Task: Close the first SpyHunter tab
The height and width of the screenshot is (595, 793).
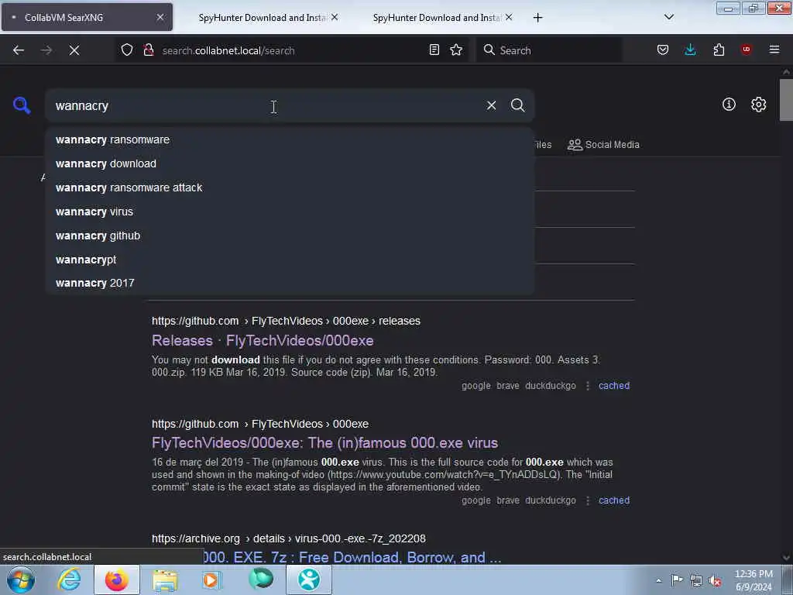Action: pos(335,17)
